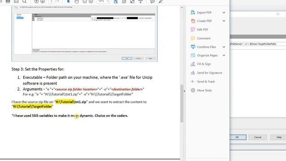Click the Email envelope icon
Image resolution: width=286 pixels, height=161 pixels.
pyautogui.click(x=16, y=1)
